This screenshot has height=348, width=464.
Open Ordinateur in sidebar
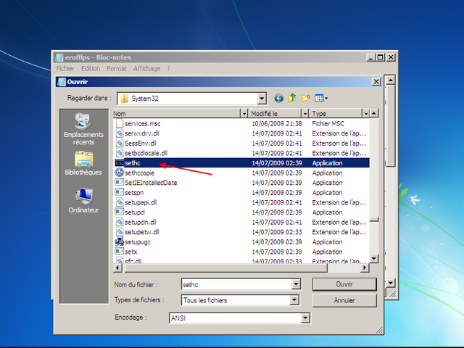[x=83, y=201]
